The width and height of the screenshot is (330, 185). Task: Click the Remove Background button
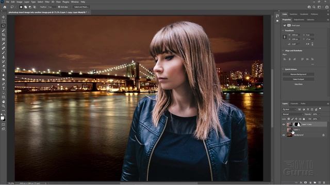[299, 74]
